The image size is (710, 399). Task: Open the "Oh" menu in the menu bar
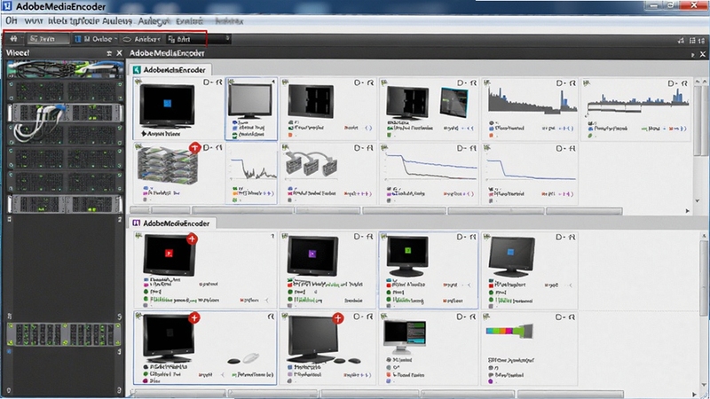point(12,20)
